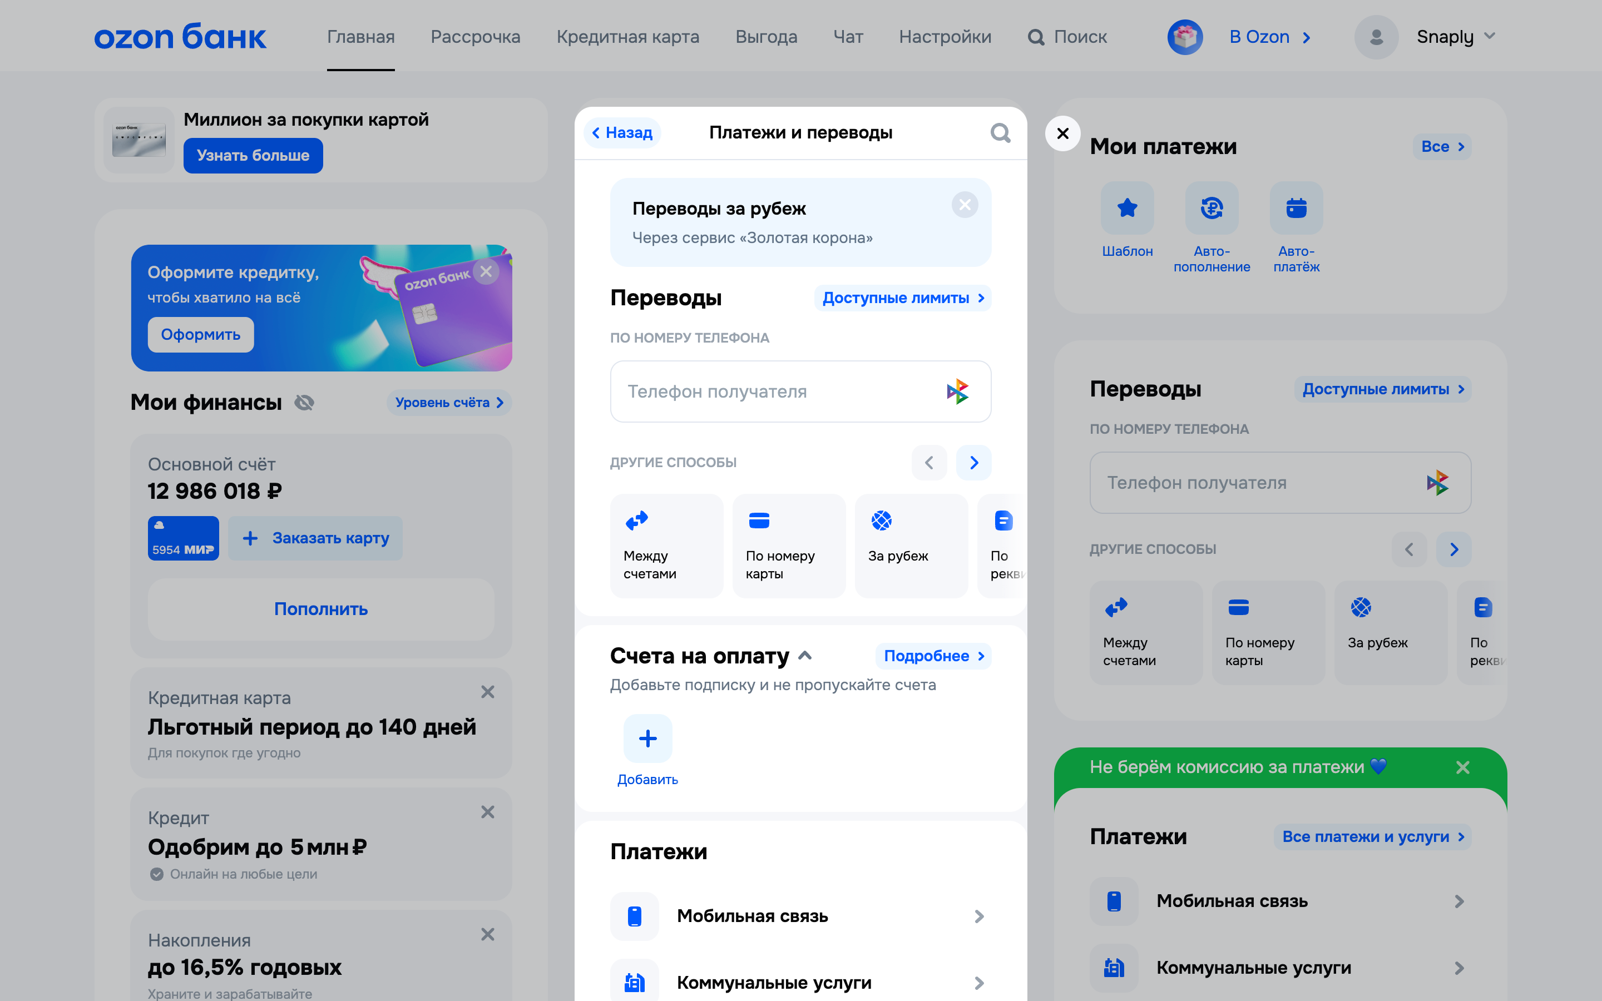Expand the Snaply account dropdown arrow
The image size is (1602, 1001).
[x=1490, y=36]
